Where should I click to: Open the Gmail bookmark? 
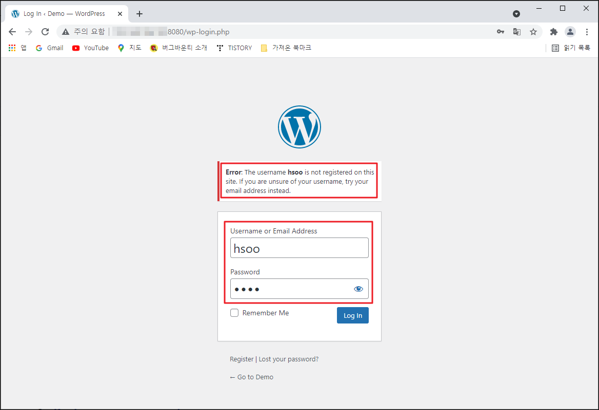pos(50,48)
